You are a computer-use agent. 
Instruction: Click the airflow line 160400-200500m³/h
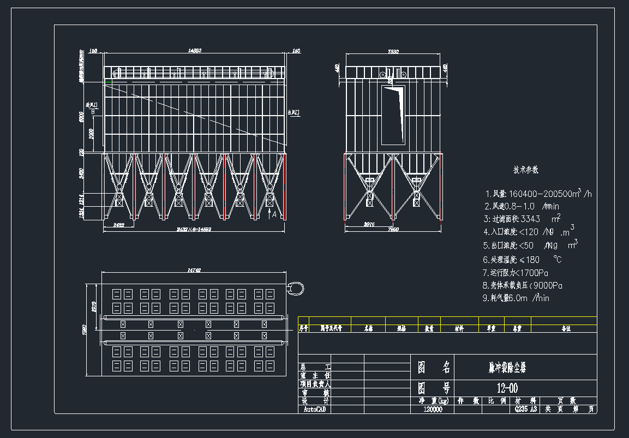pos(538,194)
